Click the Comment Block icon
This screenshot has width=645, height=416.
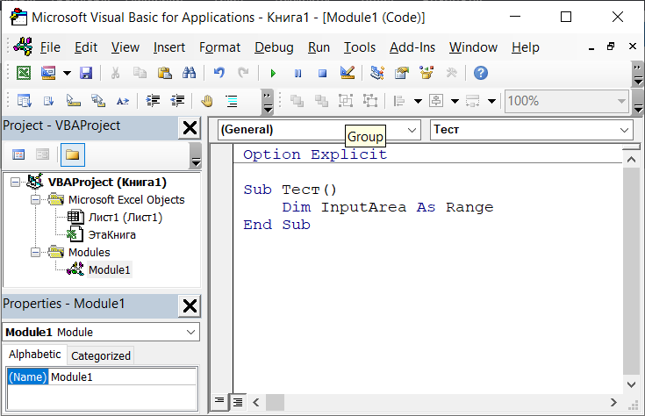[x=232, y=101]
